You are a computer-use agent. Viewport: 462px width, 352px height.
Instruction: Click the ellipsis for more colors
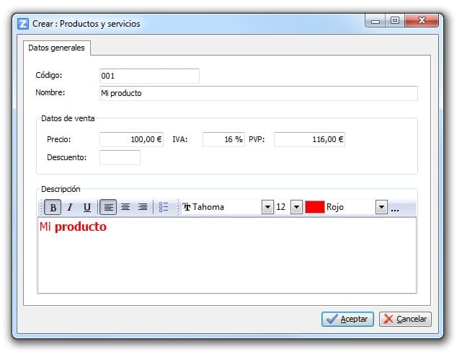(395, 210)
